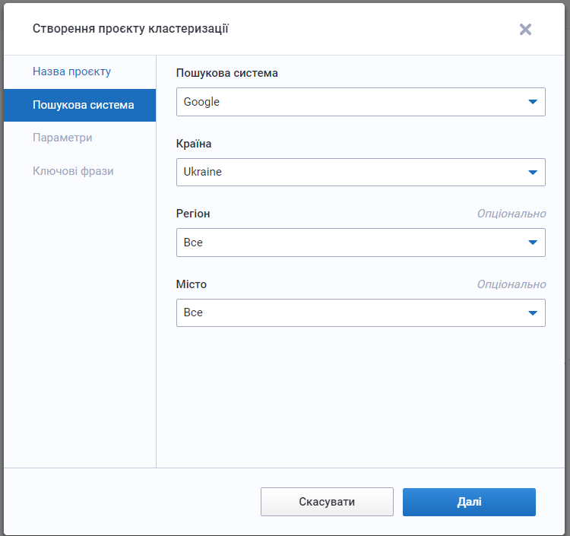Open the Пошукова система combo box showing Google
The image size is (570, 536).
(350, 102)
